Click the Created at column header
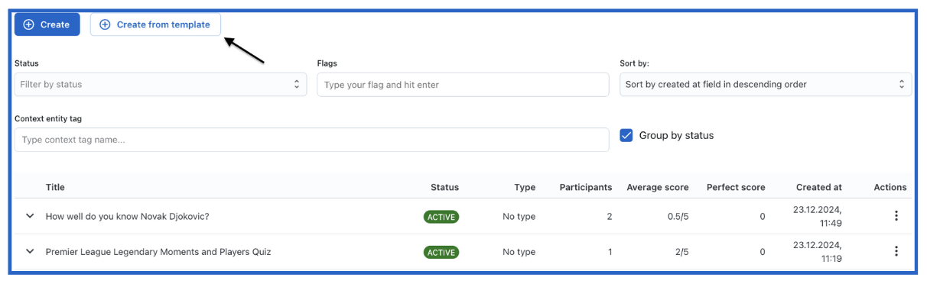The height and width of the screenshot is (284, 927). pyautogui.click(x=818, y=187)
